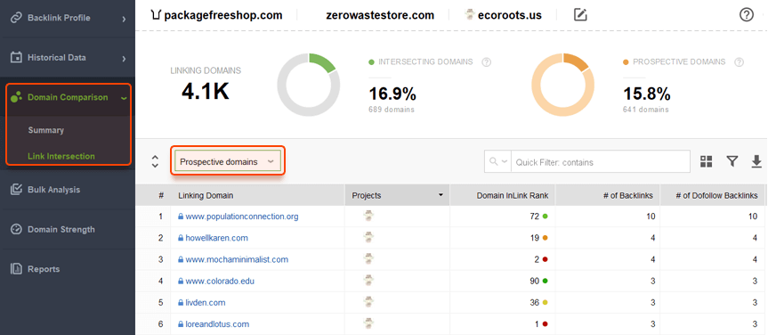The image size is (768, 335).
Task: Click the Quick Filter text field
Action: point(601,162)
